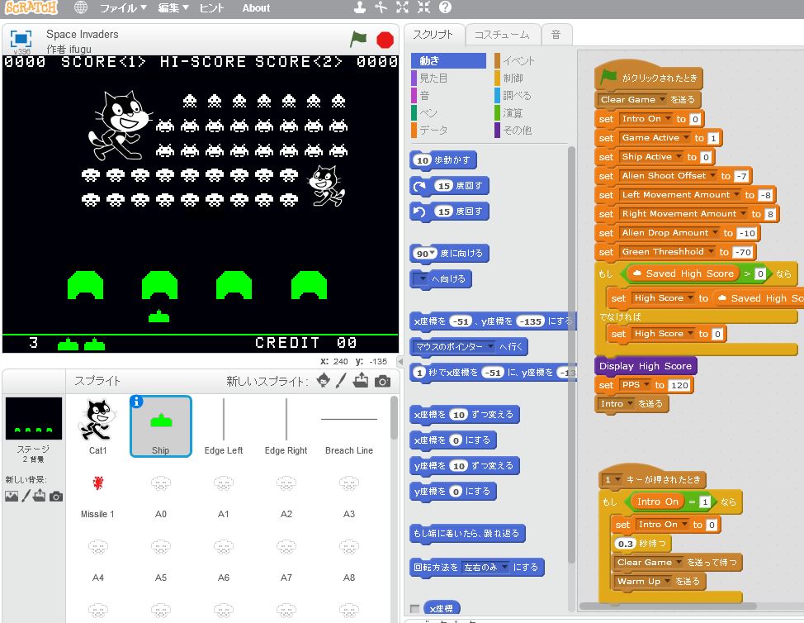Enter full screen presentation mode
Screen dimensions: 804x623
click(21, 38)
